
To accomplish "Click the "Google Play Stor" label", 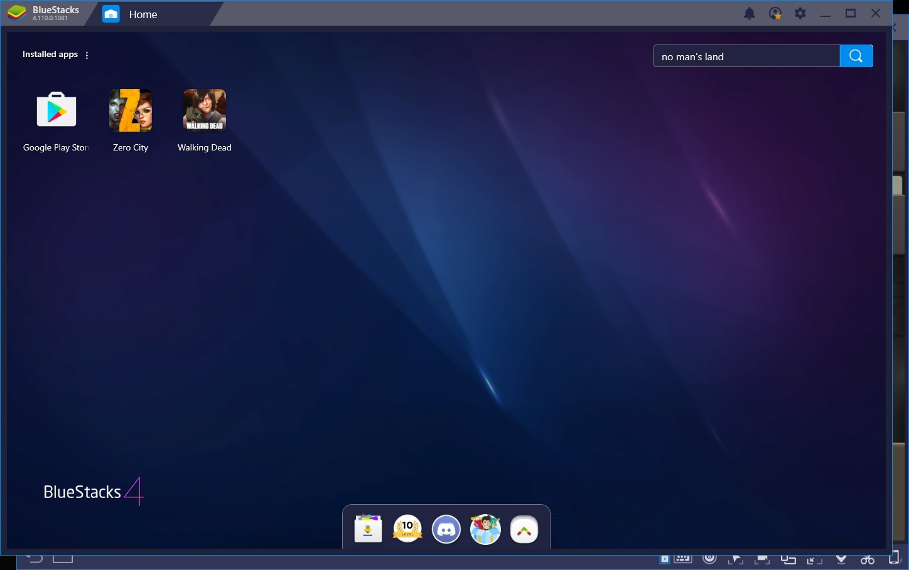I will pos(56,147).
